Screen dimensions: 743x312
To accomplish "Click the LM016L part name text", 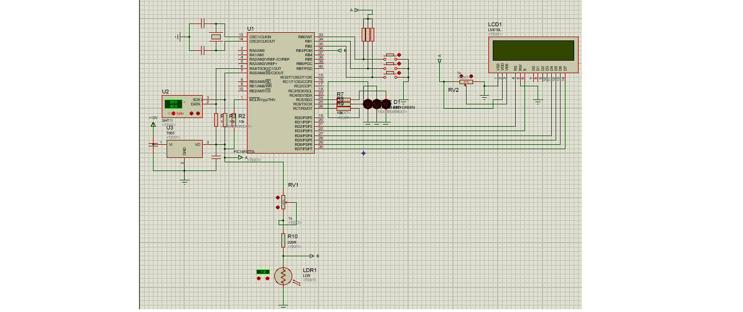I will click(494, 30).
